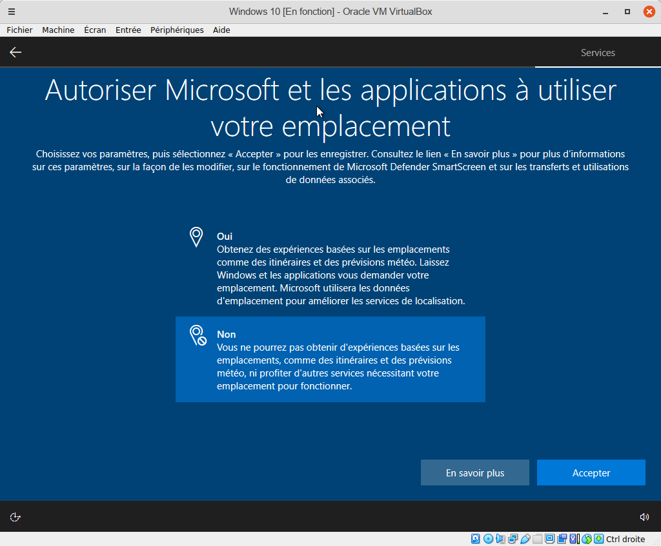This screenshot has width=661, height=546.
Task: Open the Aide menu
Action: (221, 30)
